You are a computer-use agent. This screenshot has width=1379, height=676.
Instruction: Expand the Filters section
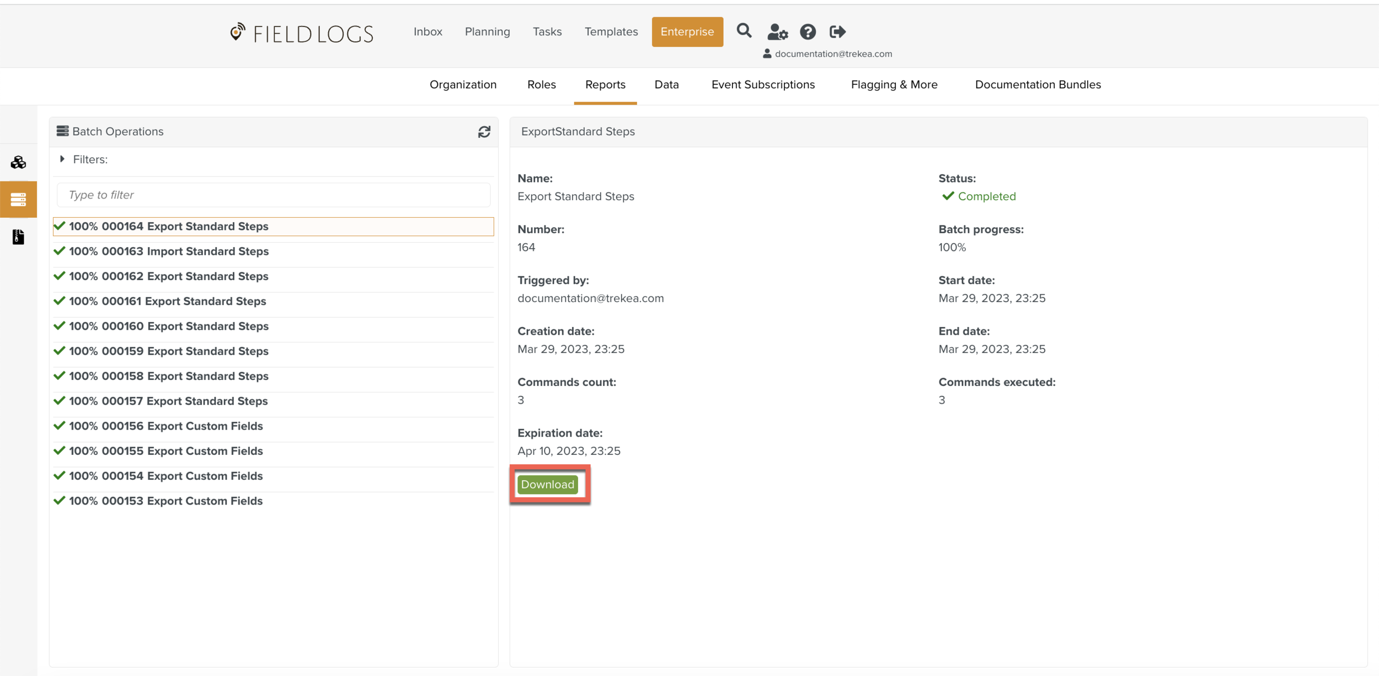point(62,159)
